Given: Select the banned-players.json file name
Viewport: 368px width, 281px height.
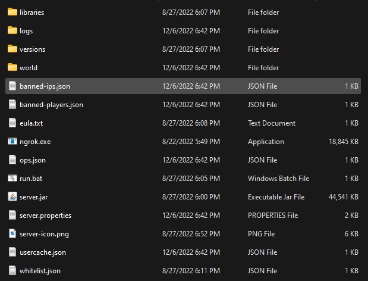Looking at the screenshot, I should tap(51, 105).
